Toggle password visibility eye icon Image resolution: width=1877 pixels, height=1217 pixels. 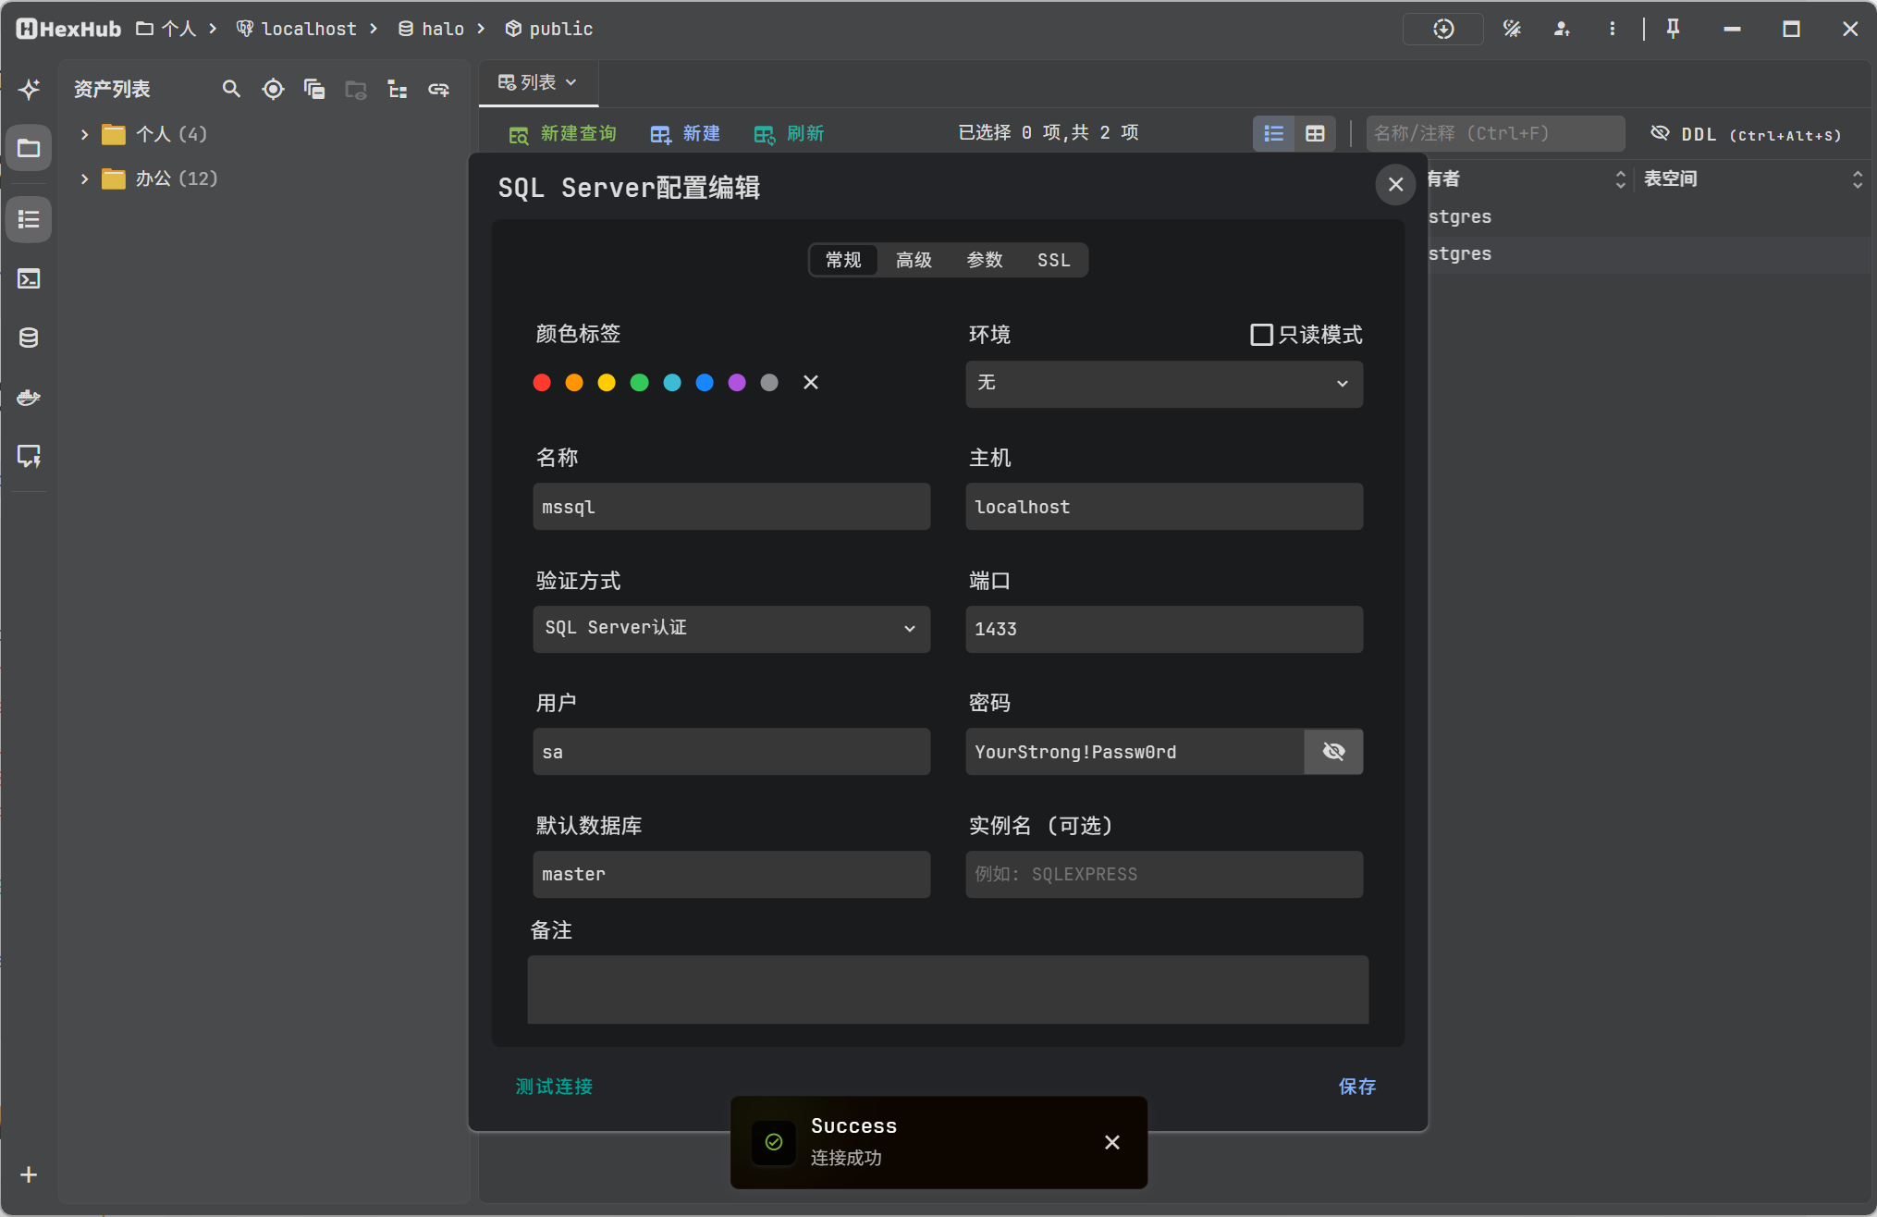[1333, 751]
